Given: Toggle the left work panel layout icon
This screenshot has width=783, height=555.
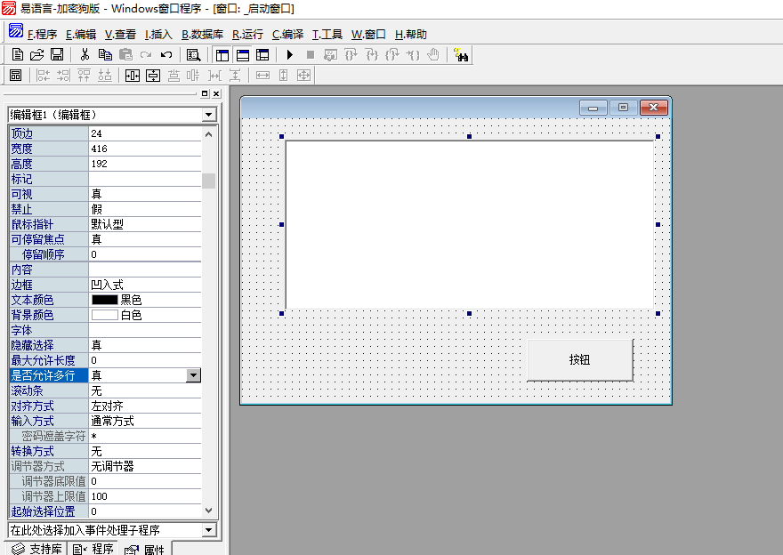Looking at the screenshot, I should 222,55.
